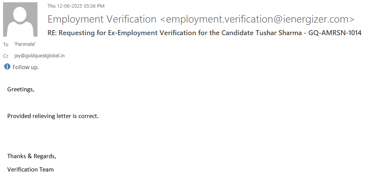
Task: Click the sender name Employment Verification
Action: 102,19
